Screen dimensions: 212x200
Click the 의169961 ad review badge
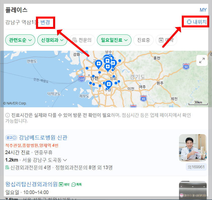pyautogui.click(x=196, y=167)
